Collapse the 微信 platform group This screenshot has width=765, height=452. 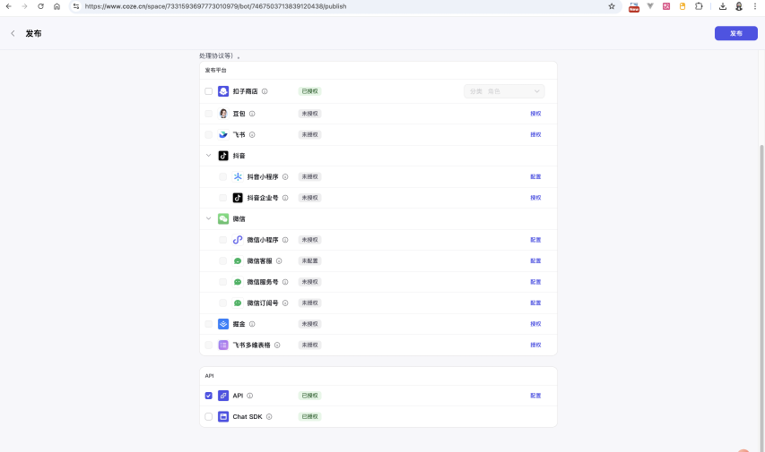tap(209, 218)
